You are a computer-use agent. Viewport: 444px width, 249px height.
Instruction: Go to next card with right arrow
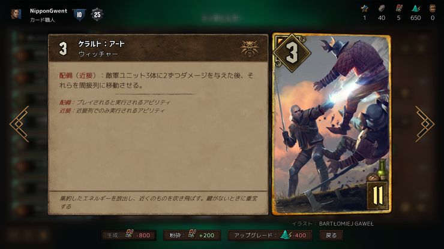425,124
